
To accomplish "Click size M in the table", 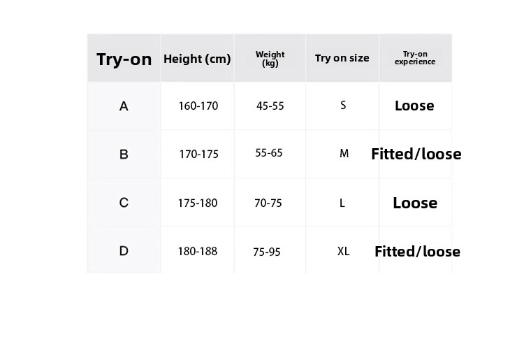I will pyautogui.click(x=344, y=154).
